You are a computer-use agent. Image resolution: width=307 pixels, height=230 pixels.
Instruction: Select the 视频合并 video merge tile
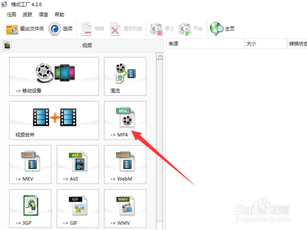point(54,120)
